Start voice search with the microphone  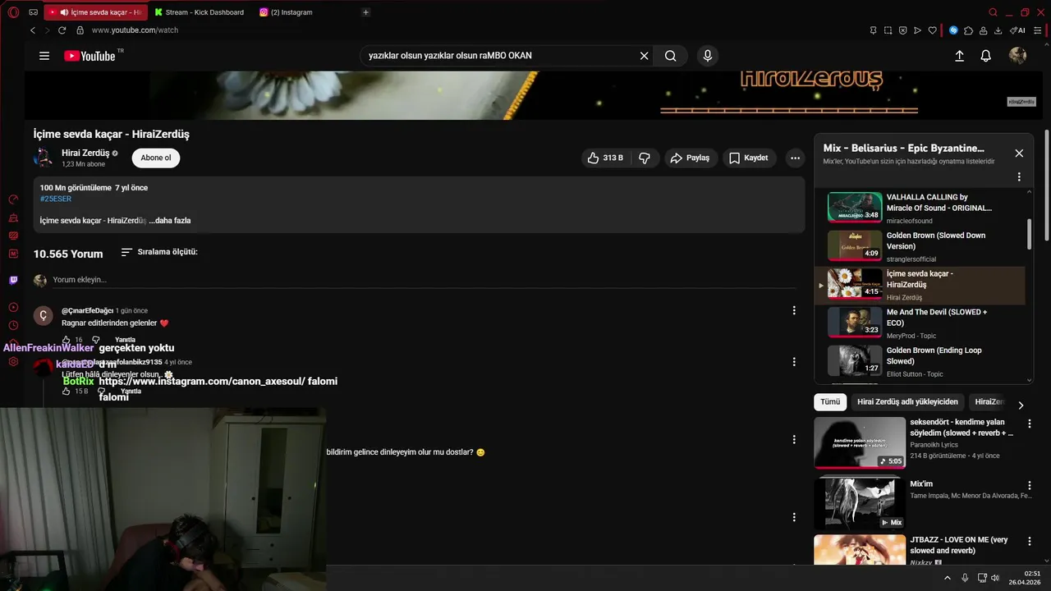pyautogui.click(x=708, y=56)
